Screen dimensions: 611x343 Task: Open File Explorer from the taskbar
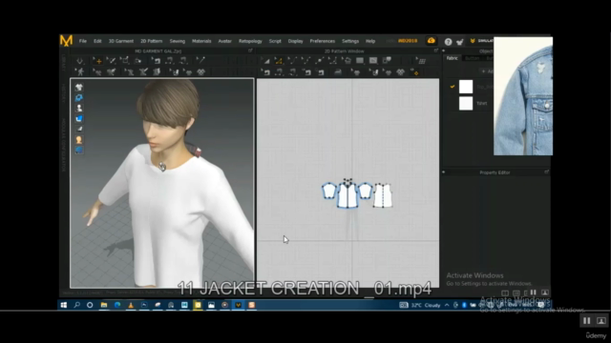(x=104, y=305)
